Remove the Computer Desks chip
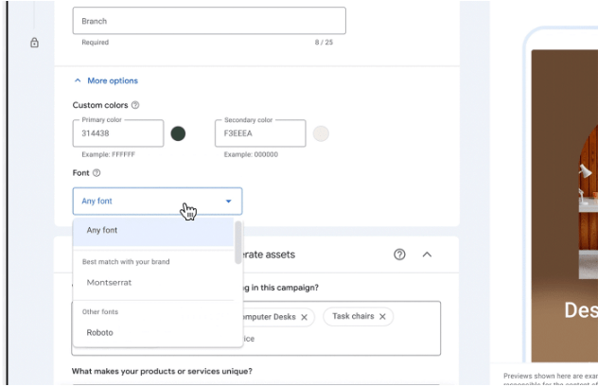The height and width of the screenshot is (387, 598). [x=304, y=317]
